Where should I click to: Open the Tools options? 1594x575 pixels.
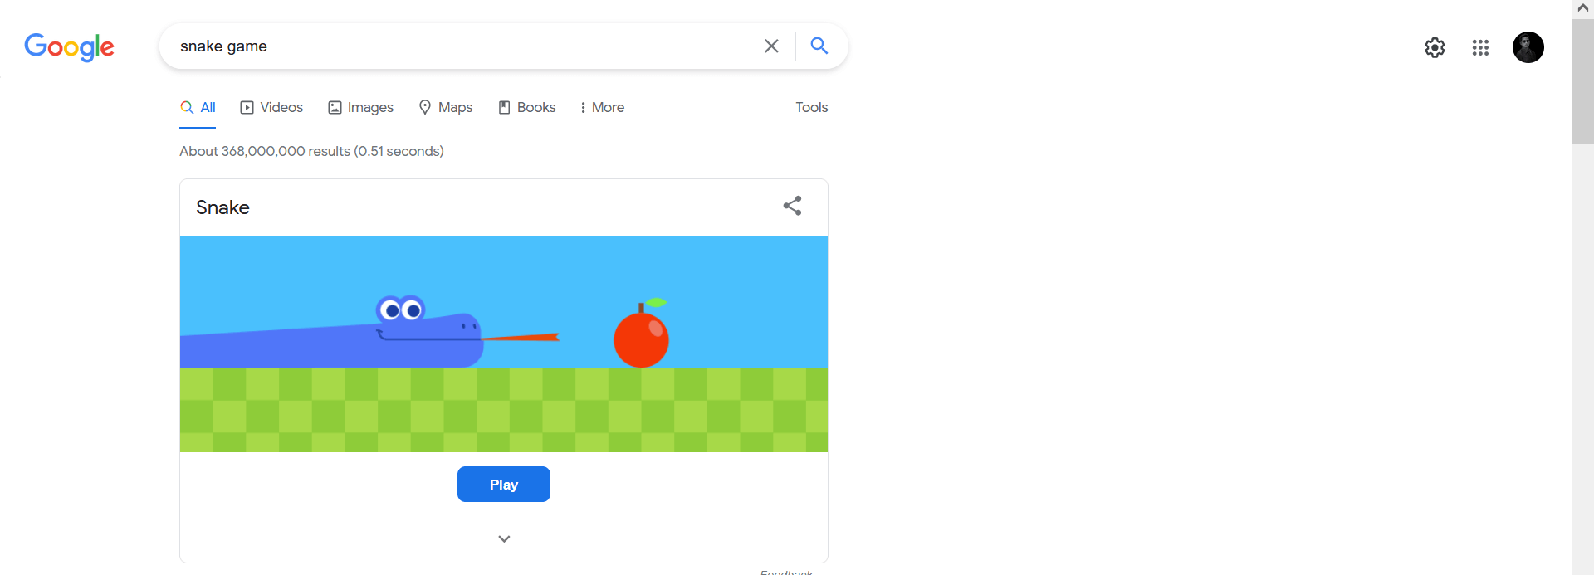click(x=811, y=107)
